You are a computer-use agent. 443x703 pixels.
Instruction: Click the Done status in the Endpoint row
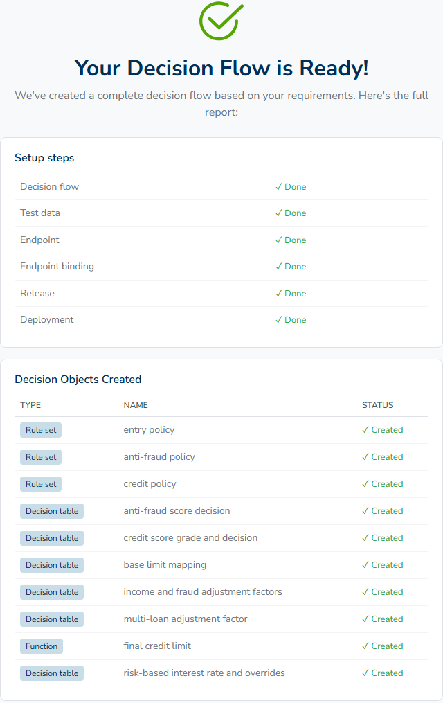click(x=291, y=240)
